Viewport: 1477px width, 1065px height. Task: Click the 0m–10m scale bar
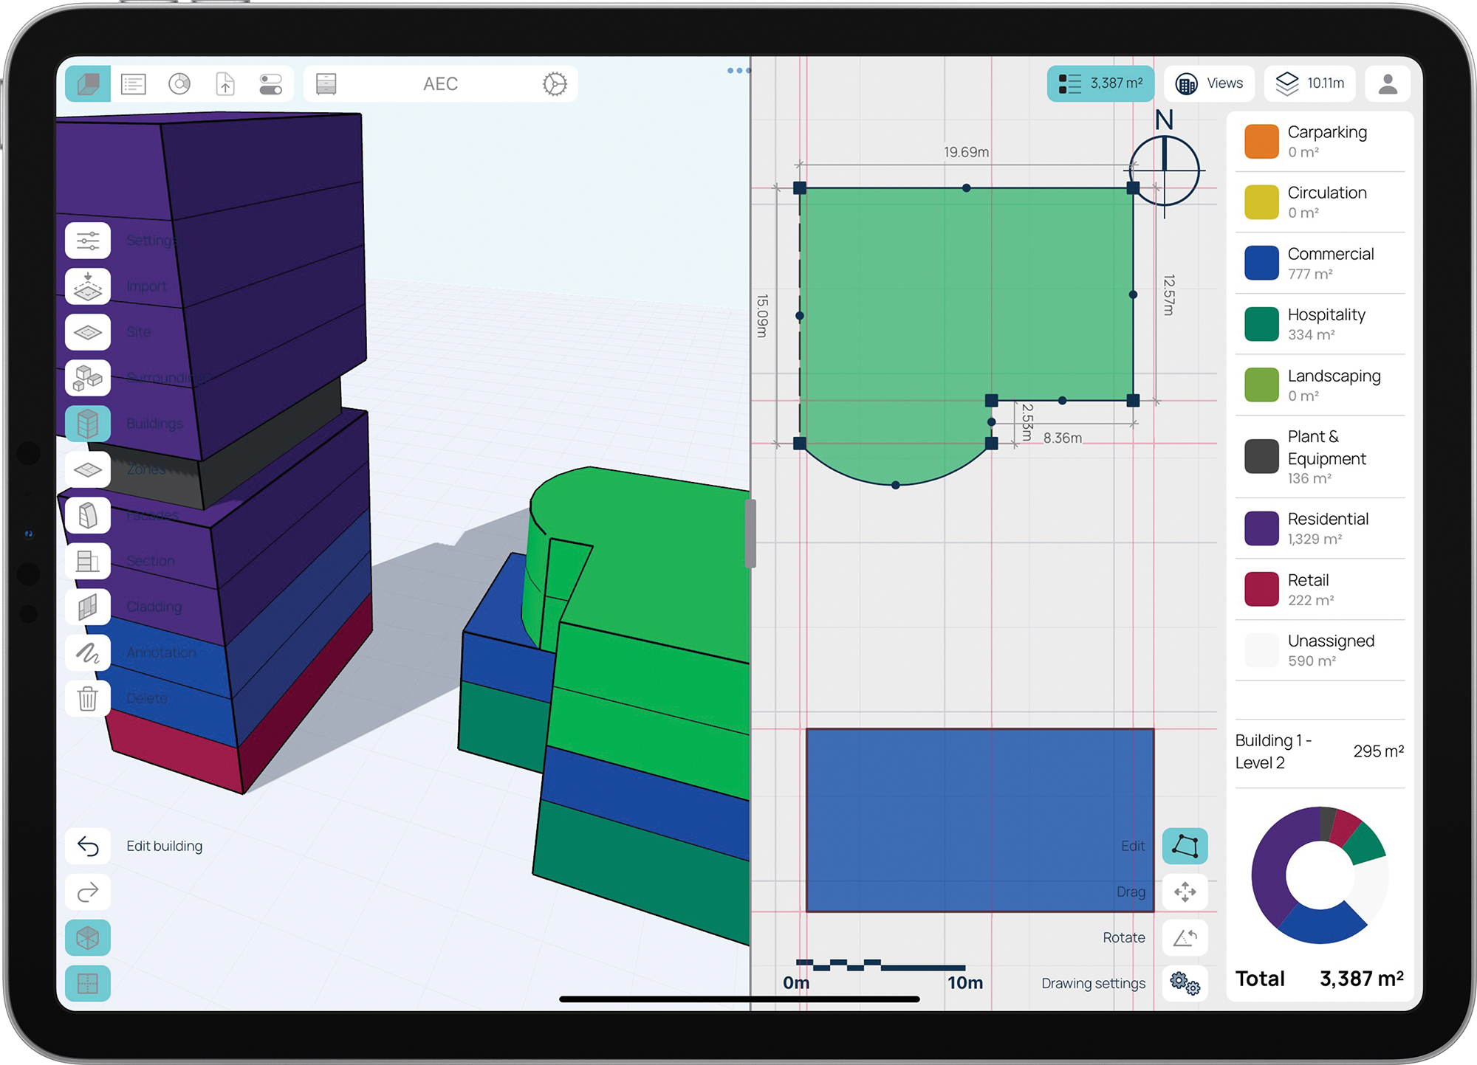tap(881, 974)
